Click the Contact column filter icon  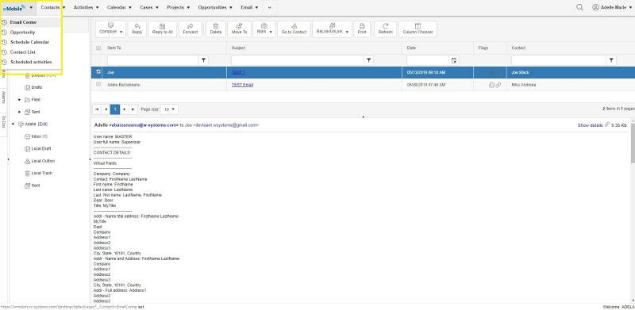[611, 60]
